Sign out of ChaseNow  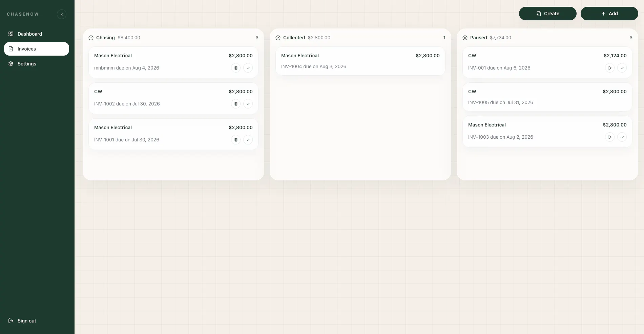[37, 321]
